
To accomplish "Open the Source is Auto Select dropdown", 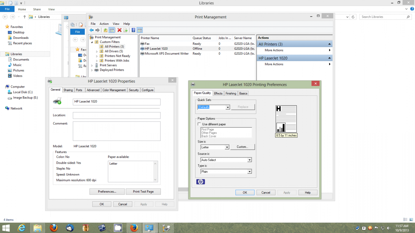I will coord(249,160).
